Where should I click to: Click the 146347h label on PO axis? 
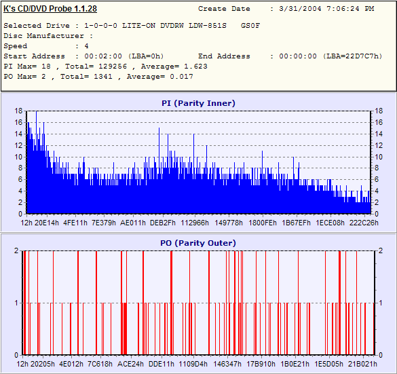[227, 364]
